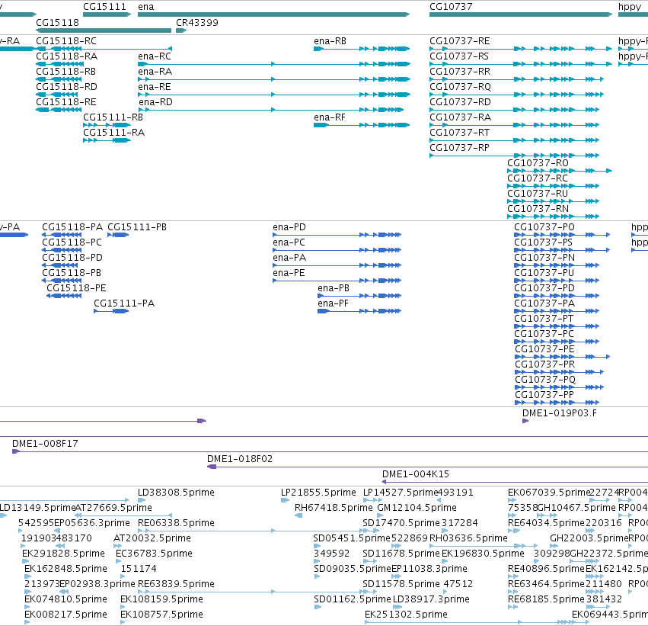Open transcript CG10737-RQ

pos(461,86)
